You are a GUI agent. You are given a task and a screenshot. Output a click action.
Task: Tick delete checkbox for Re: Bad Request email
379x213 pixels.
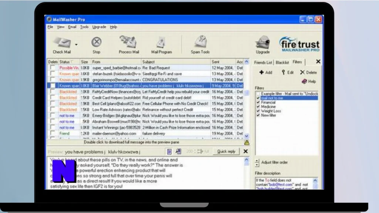click(x=53, y=68)
